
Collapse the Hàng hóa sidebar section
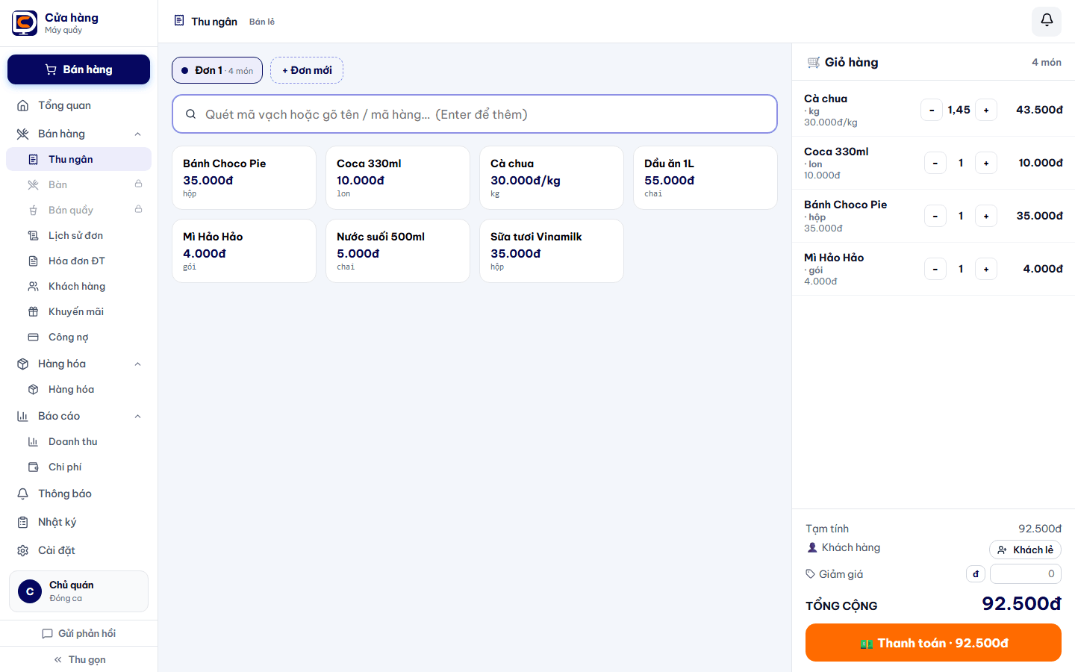pyautogui.click(x=137, y=364)
